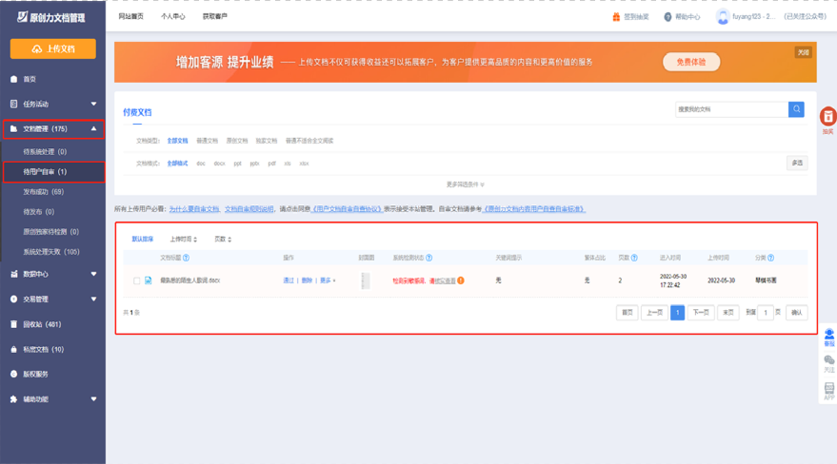Viewport: 837px width, 464px height.
Task: Tick the checkbox for the docx document
Action: [x=136, y=280]
